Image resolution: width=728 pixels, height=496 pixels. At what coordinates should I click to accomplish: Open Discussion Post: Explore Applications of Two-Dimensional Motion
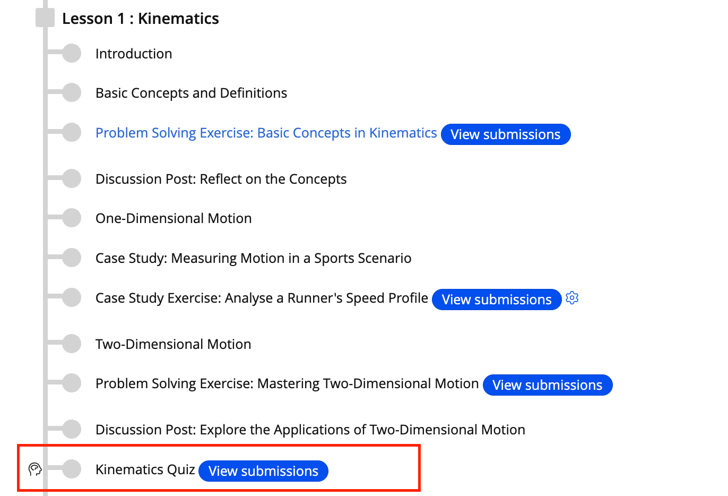point(310,430)
